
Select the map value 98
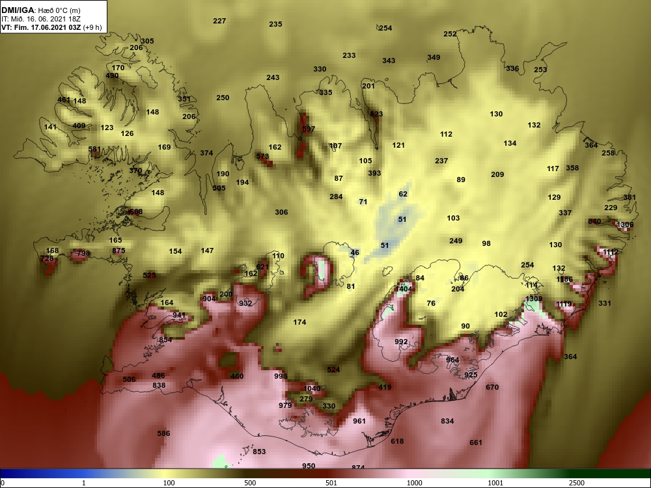click(x=486, y=243)
